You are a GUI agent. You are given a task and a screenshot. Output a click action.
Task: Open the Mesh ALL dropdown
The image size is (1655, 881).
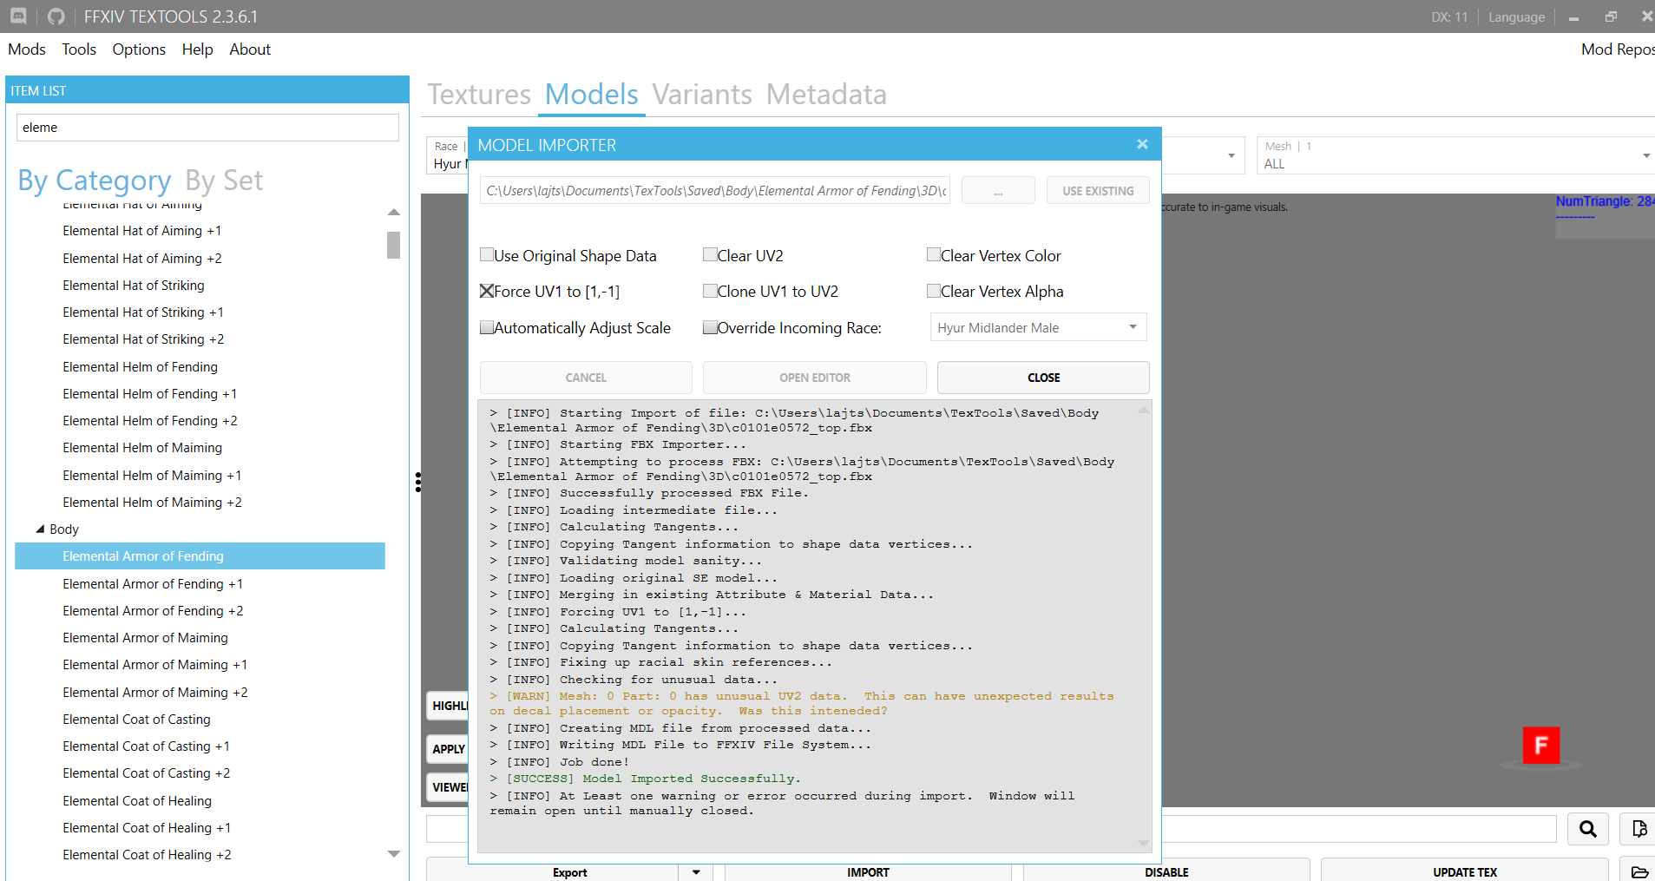coord(1645,155)
